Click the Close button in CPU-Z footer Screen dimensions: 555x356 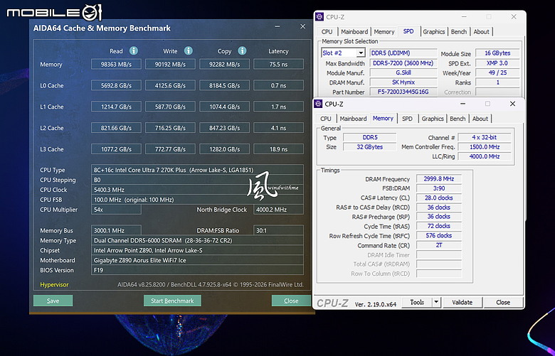(x=503, y=302)
